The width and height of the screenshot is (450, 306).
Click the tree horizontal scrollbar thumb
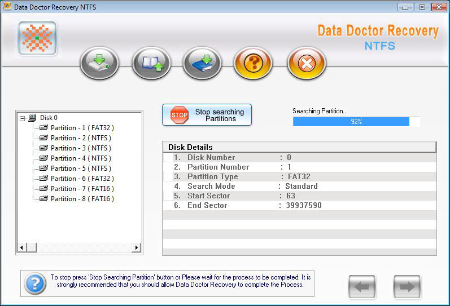coord(32,247)
